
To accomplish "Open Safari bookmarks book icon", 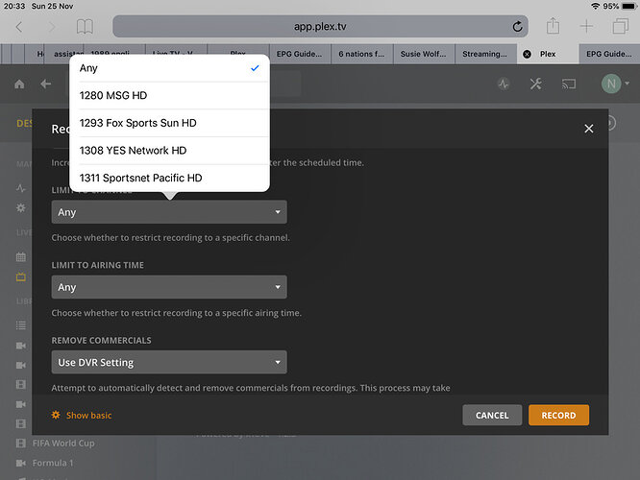I will [85, 27].
